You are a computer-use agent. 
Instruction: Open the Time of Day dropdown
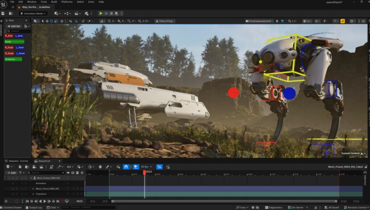[165, 21]
